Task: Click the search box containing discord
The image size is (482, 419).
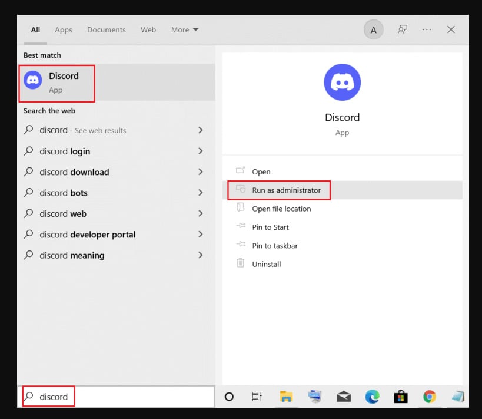Action: coord(118,397)
